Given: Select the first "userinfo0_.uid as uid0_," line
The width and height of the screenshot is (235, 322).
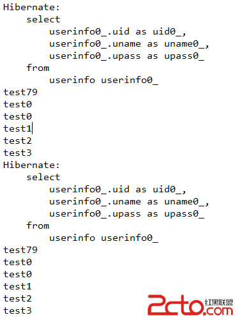Looking at the screenshot, I should pos(117,32).
